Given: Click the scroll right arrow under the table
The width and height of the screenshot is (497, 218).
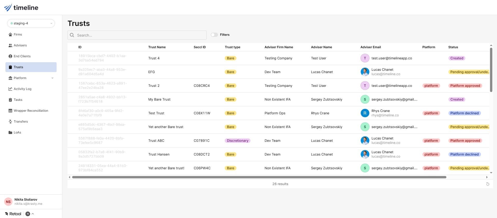Looking at the screenshot, I should click(x=487, y=177).
